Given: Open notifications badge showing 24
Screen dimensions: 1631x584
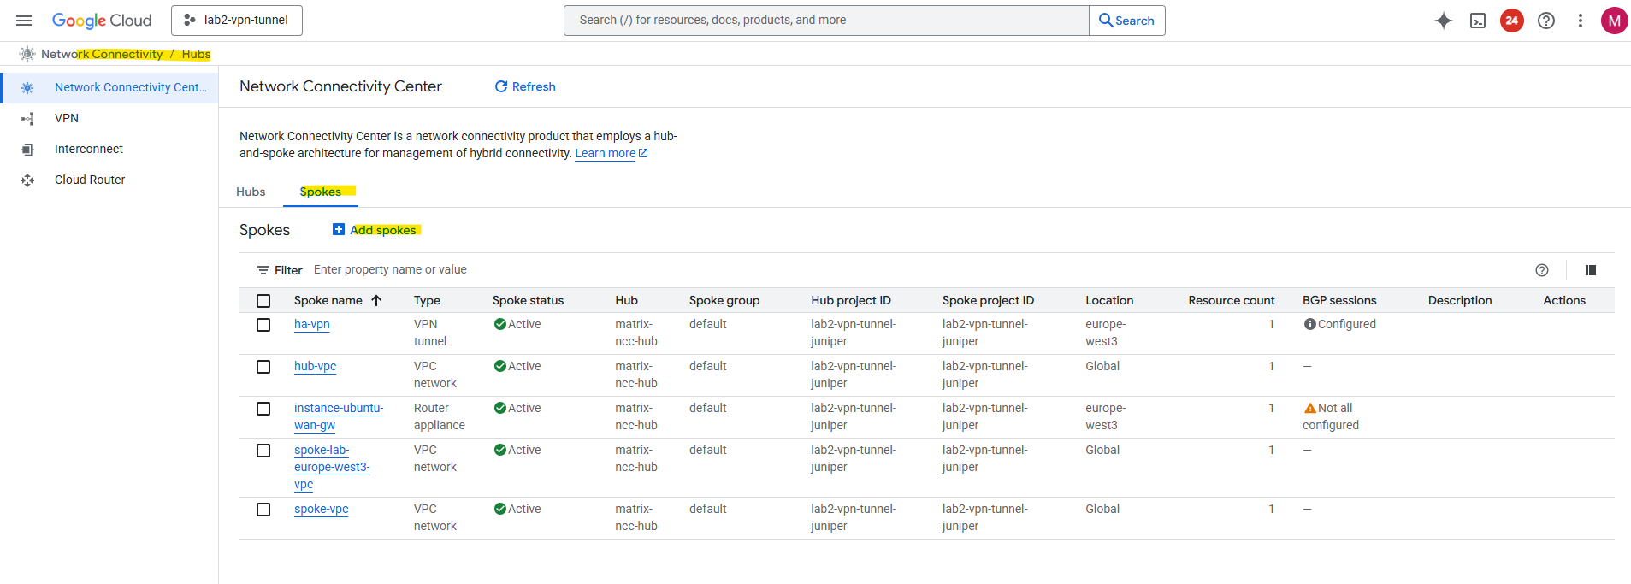Looking at the screenshot, I should coord(1512,21).
